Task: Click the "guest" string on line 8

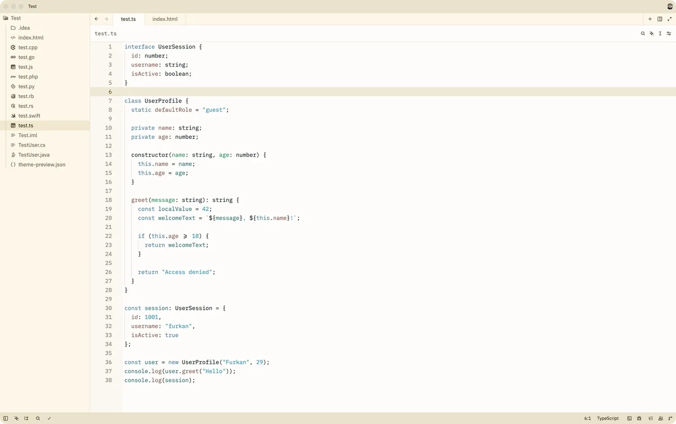Action: click(214, 110)
